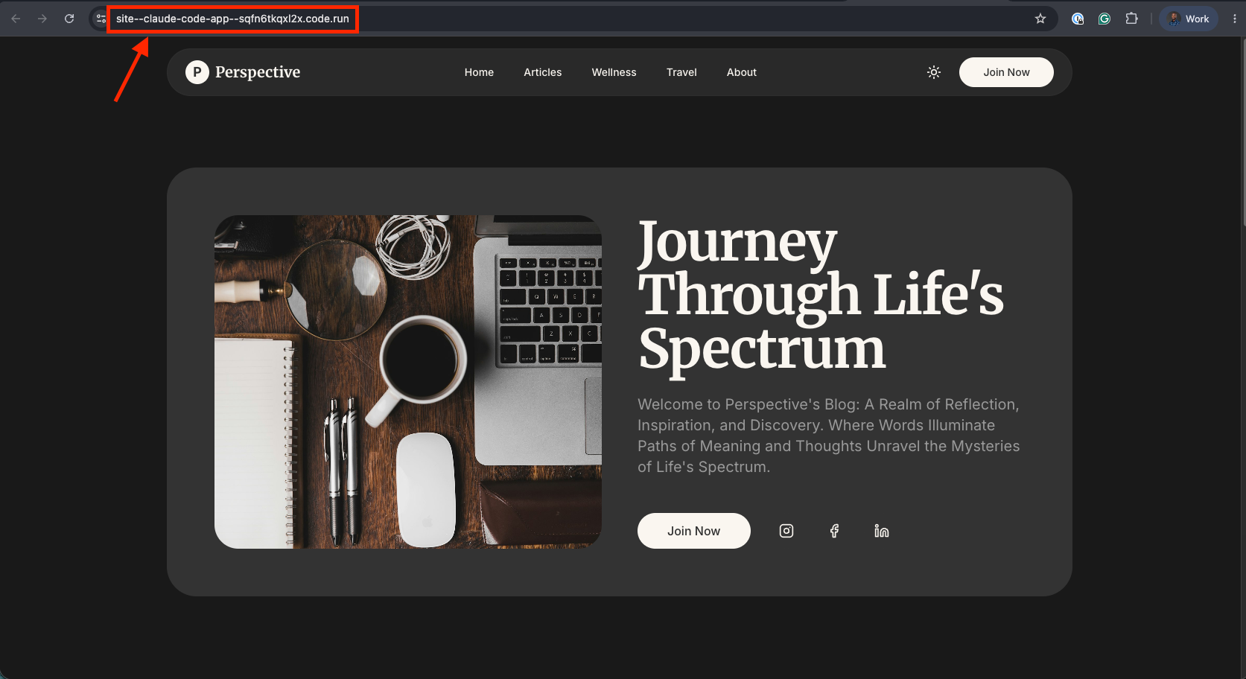The height and width of the screenshot is (679, 1246).
Task: Open the Grammarly extension icon
Action: pos(1104,19)
